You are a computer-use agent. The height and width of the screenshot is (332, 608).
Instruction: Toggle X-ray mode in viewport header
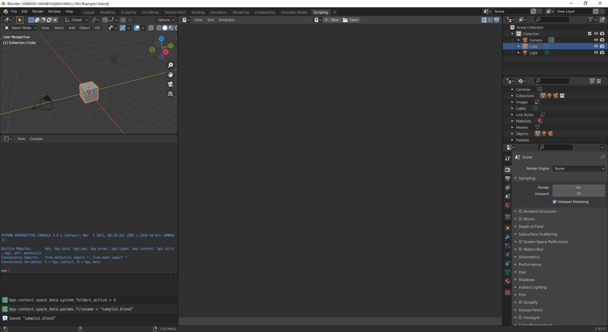click(152, 28)
